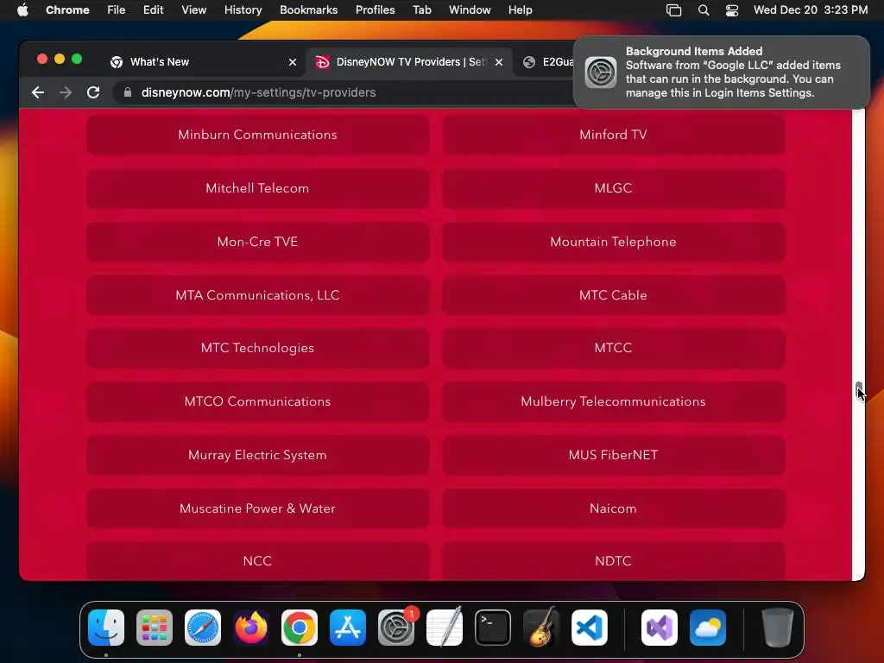
Task: Choose MTCC provider
Action: pyautogui.click(x=614, y=348)
